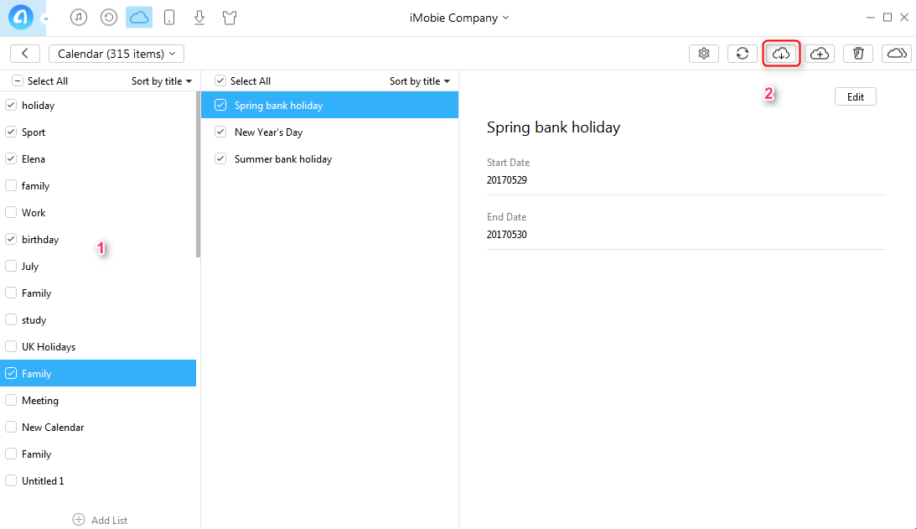
Task: Select the Spring bank holiday event
Action: point(329,106)
